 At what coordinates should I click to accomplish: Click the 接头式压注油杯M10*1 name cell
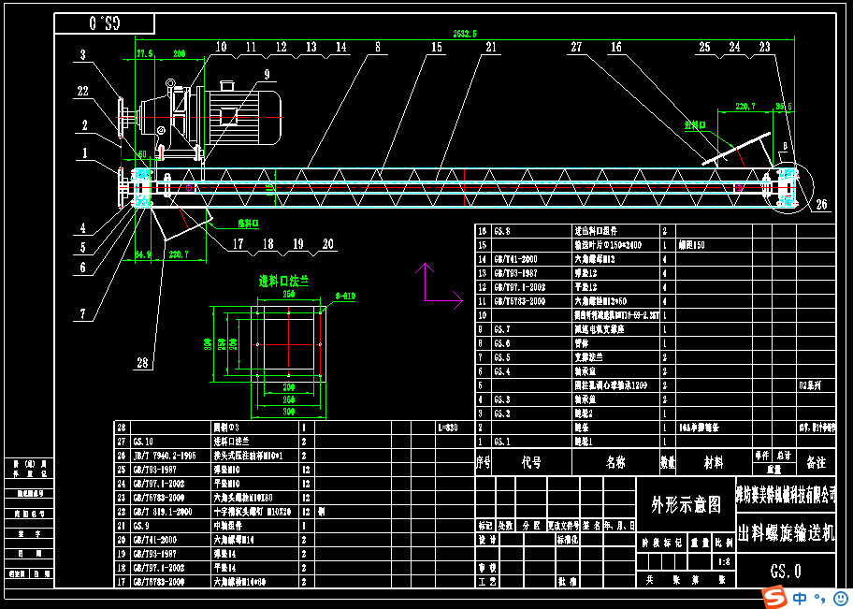point(250,456)
